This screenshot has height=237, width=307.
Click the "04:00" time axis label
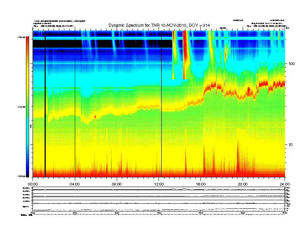pyautogui.click(x=75, y=184)
